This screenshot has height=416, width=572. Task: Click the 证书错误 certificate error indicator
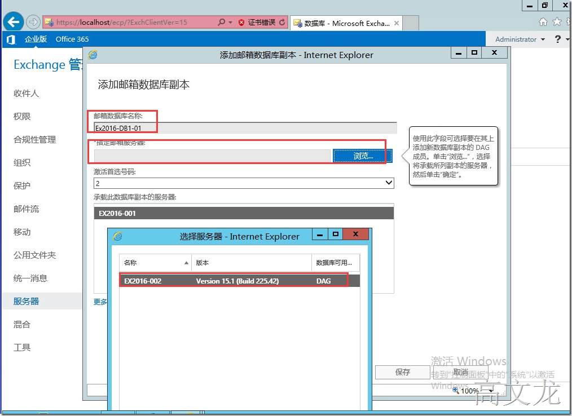click(257, 22)
